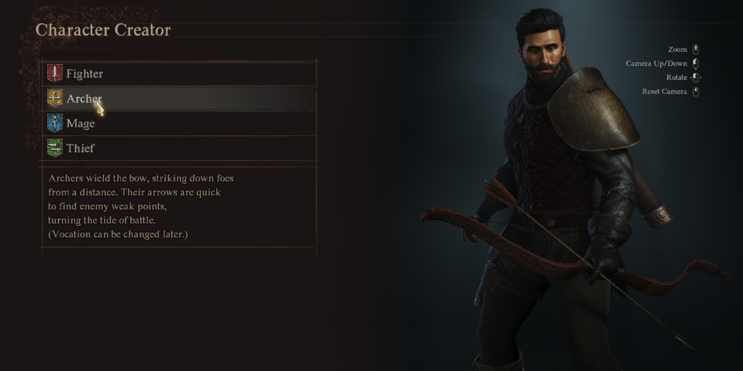The image size is (743, 371).
Task: Click the Camera Up/Down mouse icon
Action: [x=695, y=63]
